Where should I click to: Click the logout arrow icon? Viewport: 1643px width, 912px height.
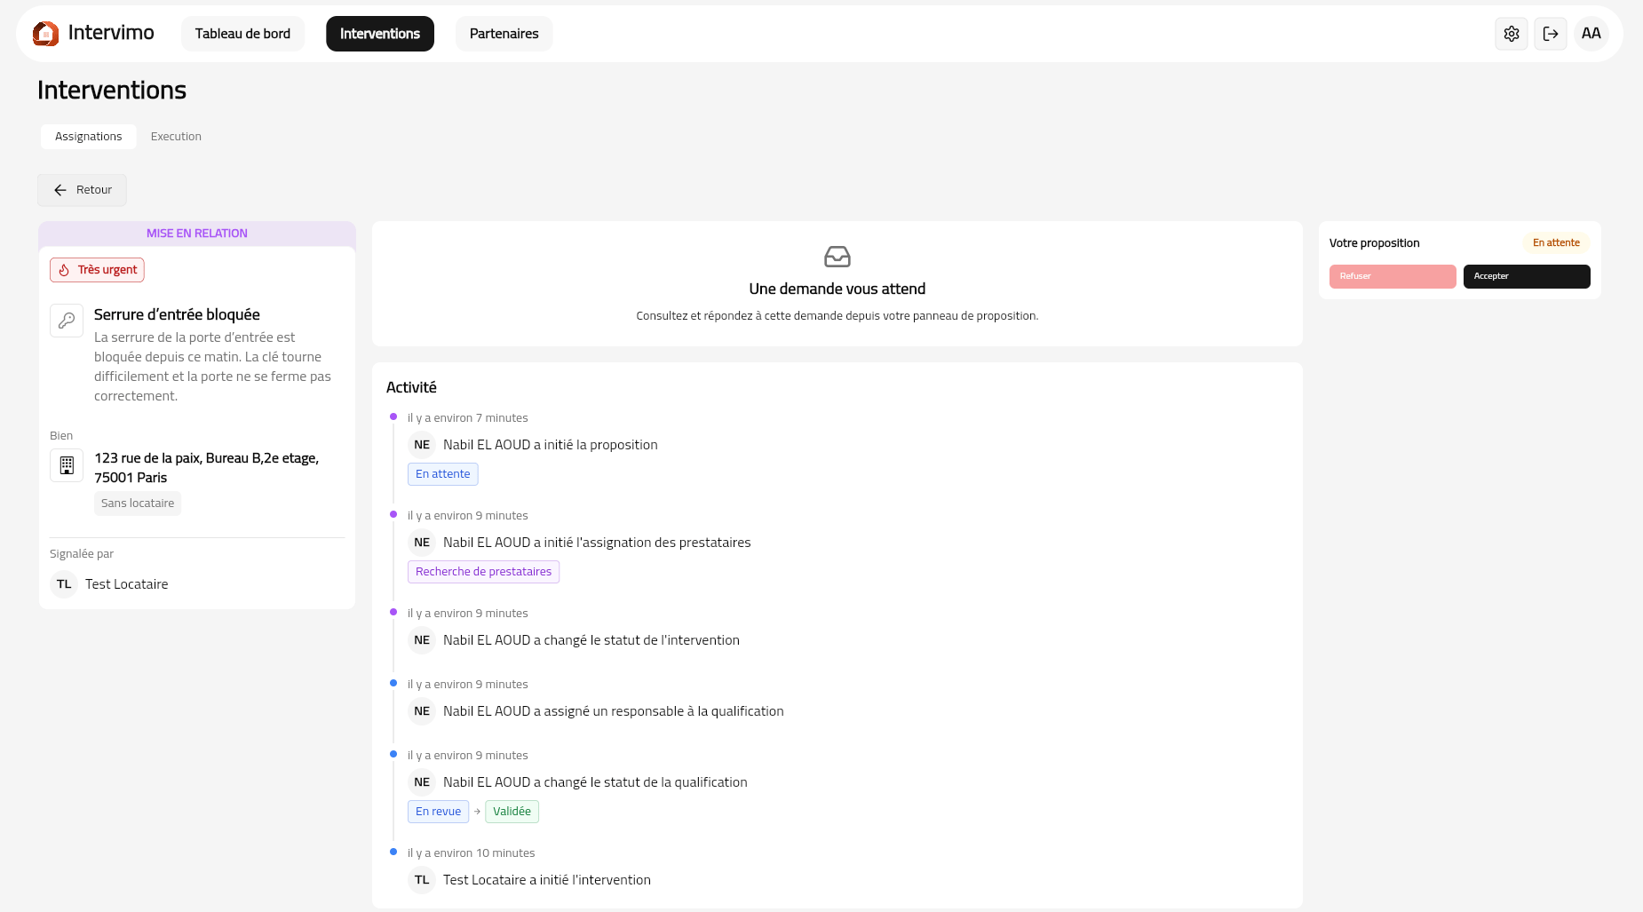(x=1551, y=34)
